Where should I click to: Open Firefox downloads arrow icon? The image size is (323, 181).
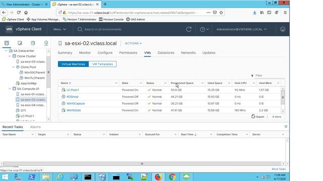pos(254,13)
